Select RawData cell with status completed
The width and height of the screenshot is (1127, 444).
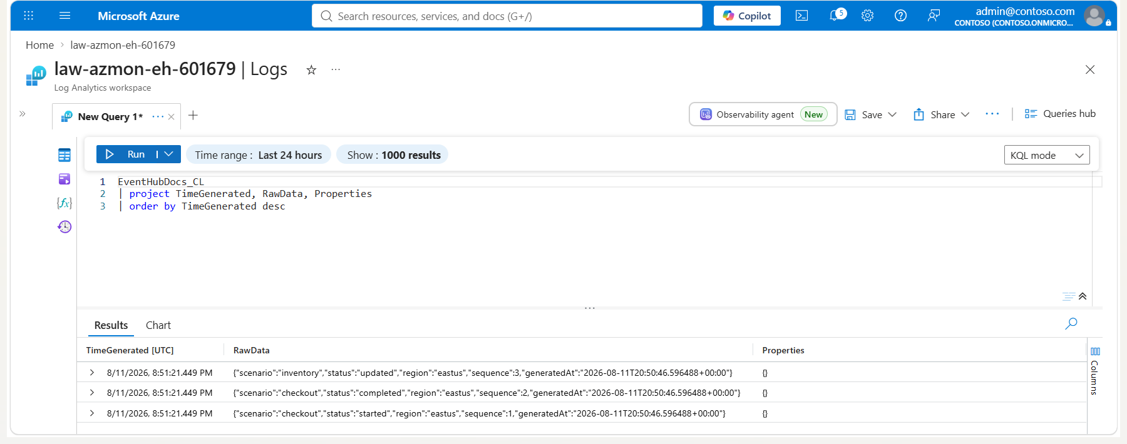pyautogui.click(x=486, y=393)
